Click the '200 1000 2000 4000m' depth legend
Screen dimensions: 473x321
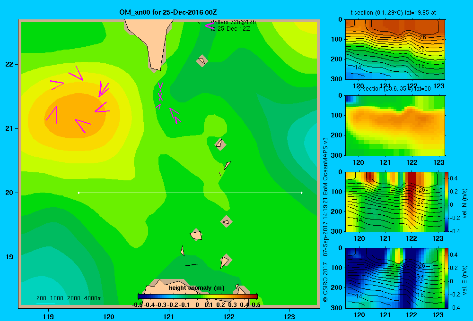click(69, 298)
